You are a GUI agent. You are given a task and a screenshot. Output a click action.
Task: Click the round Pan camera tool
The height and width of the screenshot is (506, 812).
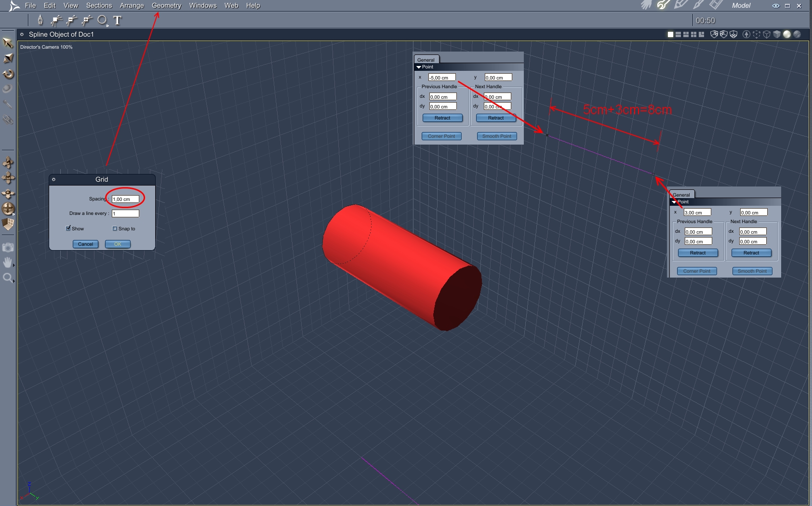[x=8, y=209]
